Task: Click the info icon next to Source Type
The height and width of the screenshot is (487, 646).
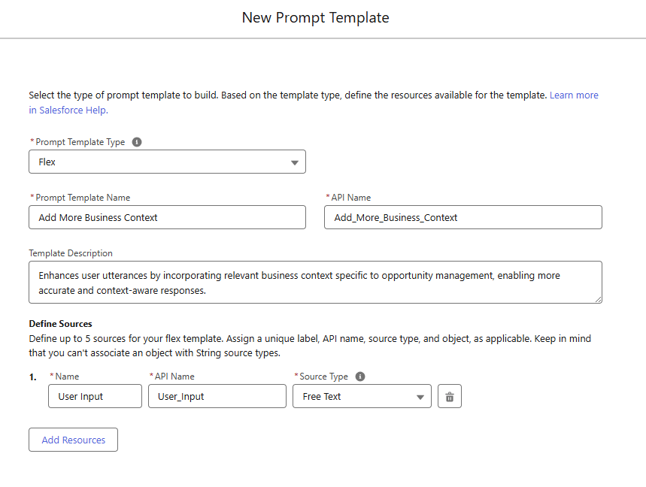Action: 359,377
